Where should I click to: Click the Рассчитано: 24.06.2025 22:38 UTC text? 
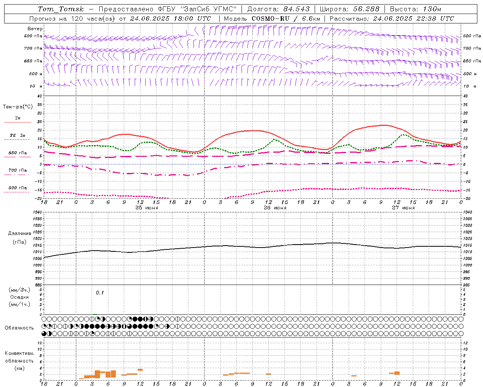(x=392, y=19)
